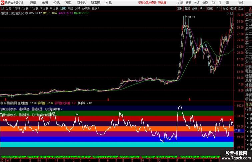252x162 pixels.
Task: Click the 34.63 peak price label
Action: (x=191, y=17)
